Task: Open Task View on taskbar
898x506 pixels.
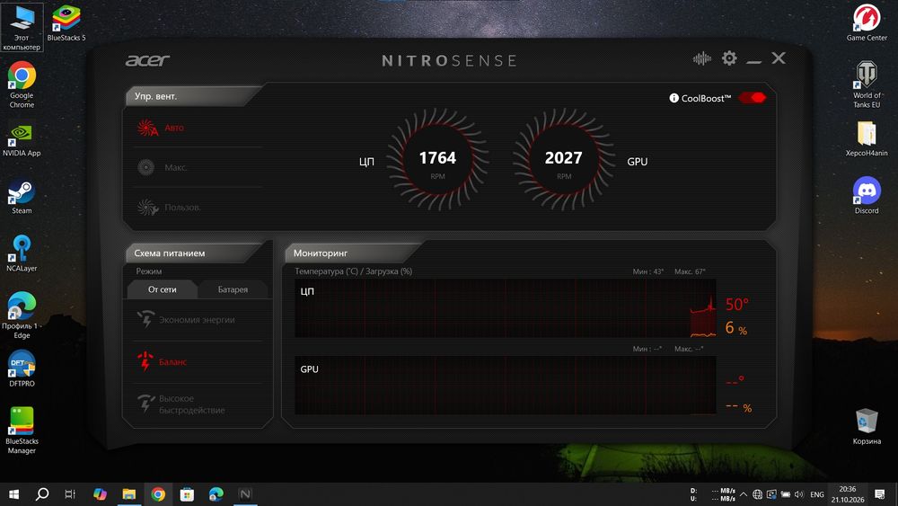Action: [x=70, y=494]
